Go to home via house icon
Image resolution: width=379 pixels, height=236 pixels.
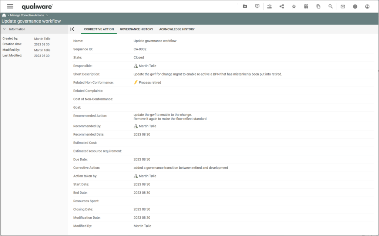[x=4, y=16]
